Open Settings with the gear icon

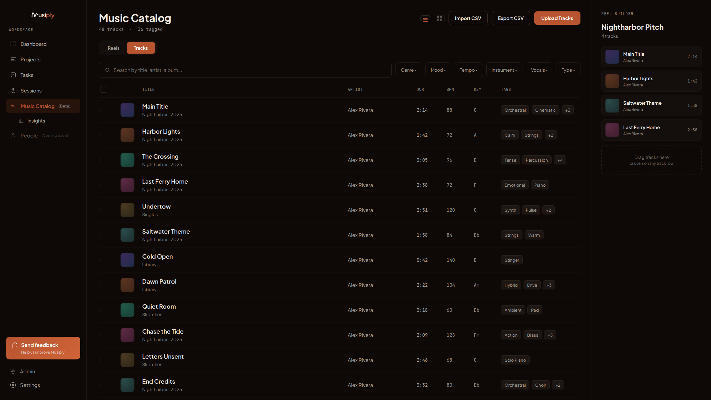[x=13, y=385]
